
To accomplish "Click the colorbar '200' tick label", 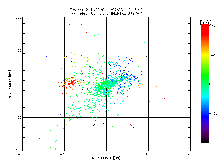I will tap(212, 26).
